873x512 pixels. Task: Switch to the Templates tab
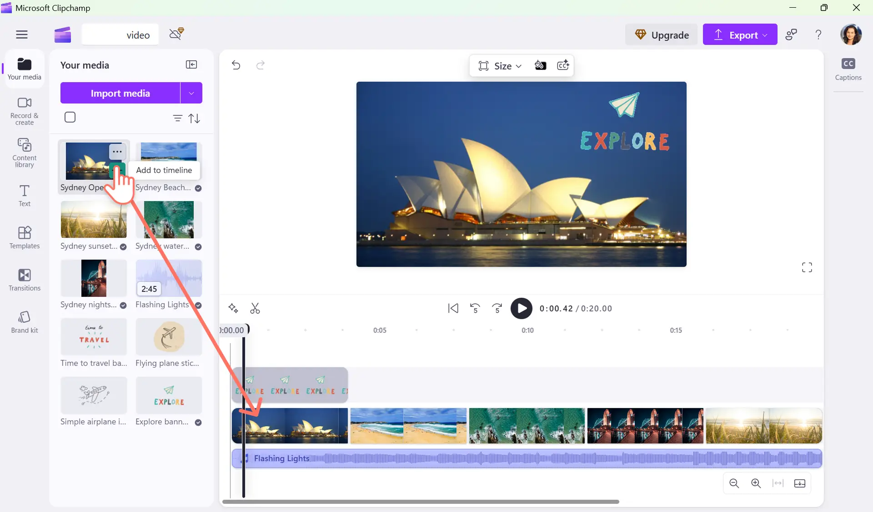click(25, 237)
